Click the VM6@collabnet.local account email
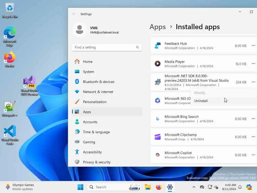 tap(104, 32)
